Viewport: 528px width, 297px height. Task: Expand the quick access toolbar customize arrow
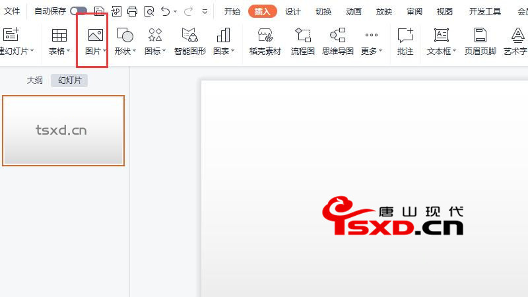coord(205,12)
